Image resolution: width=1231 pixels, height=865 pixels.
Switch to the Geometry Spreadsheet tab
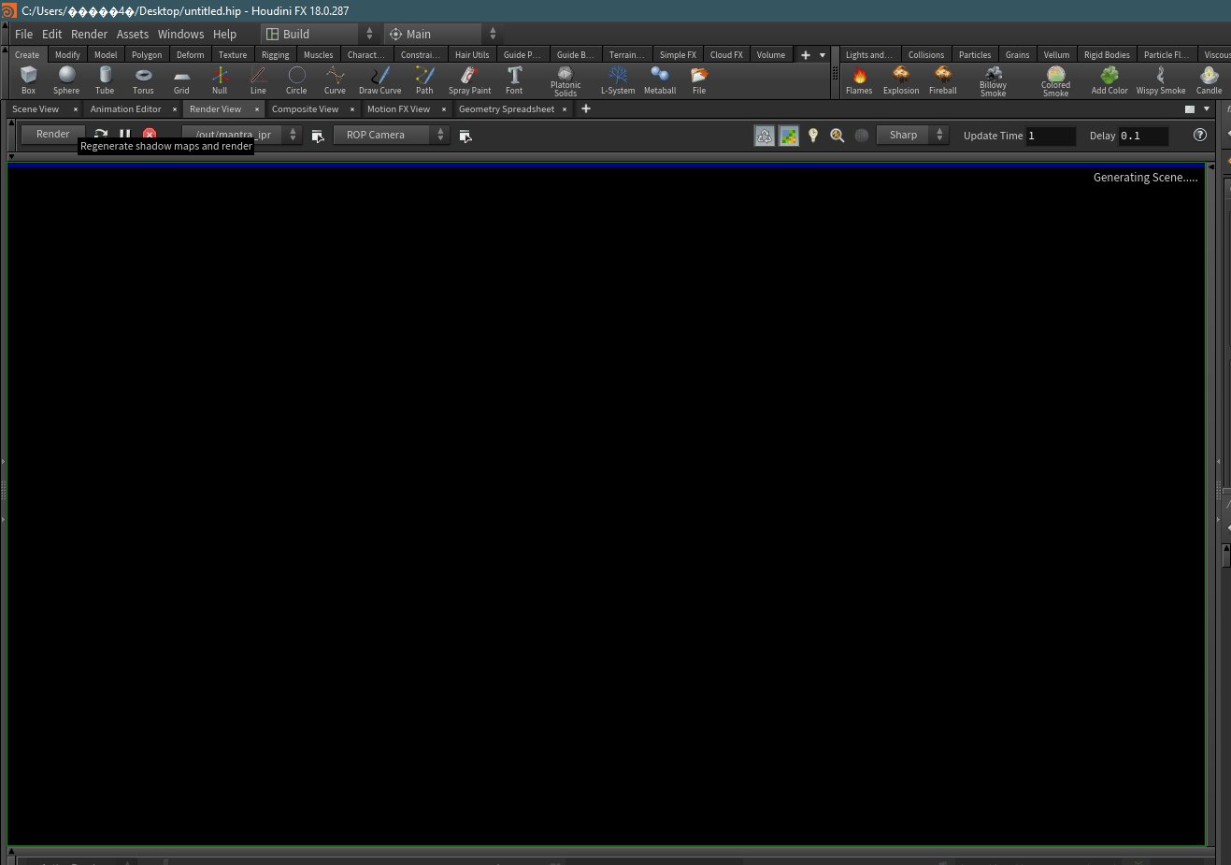507,109
